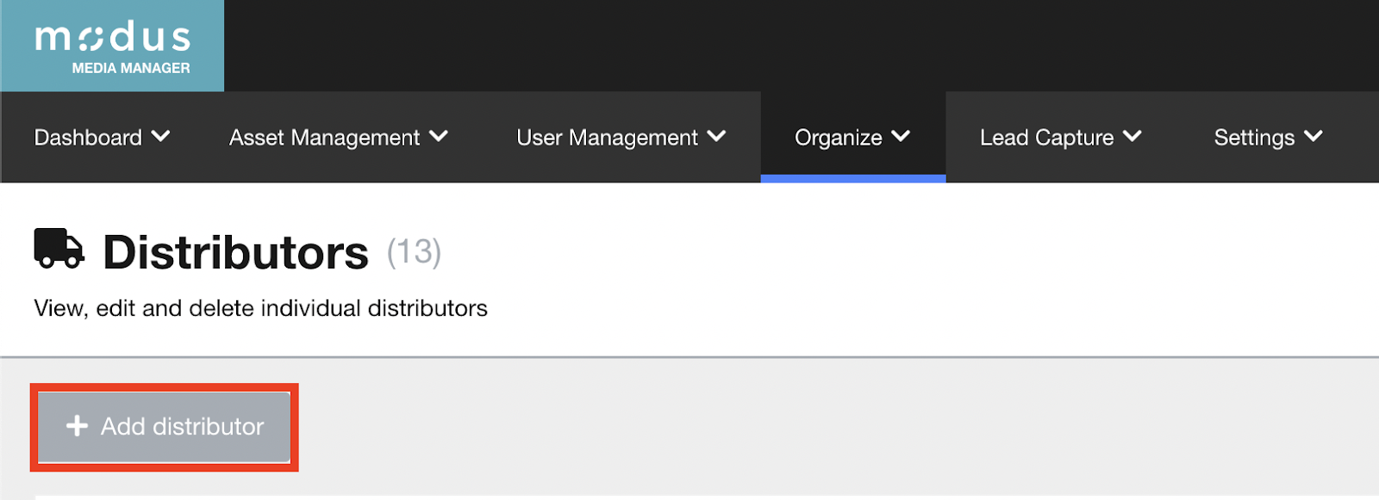Click the chevron next to Settings
Viewport: 1379px width, 500px height.
[x=1313, y=136]
